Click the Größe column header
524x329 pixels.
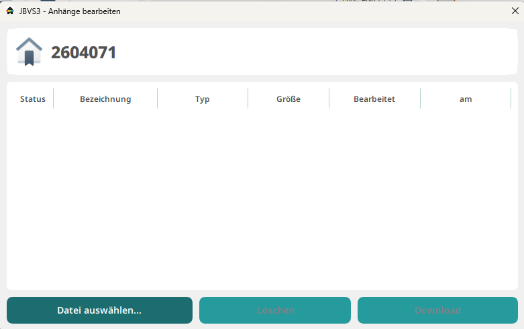pos(289,99)
